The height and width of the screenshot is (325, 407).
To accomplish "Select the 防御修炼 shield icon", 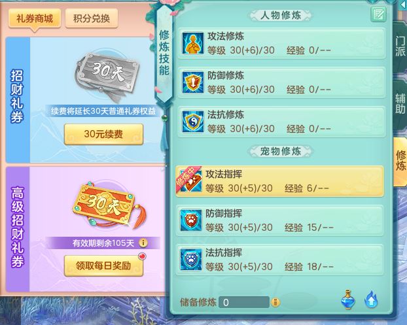I will [x=192, y=82].
